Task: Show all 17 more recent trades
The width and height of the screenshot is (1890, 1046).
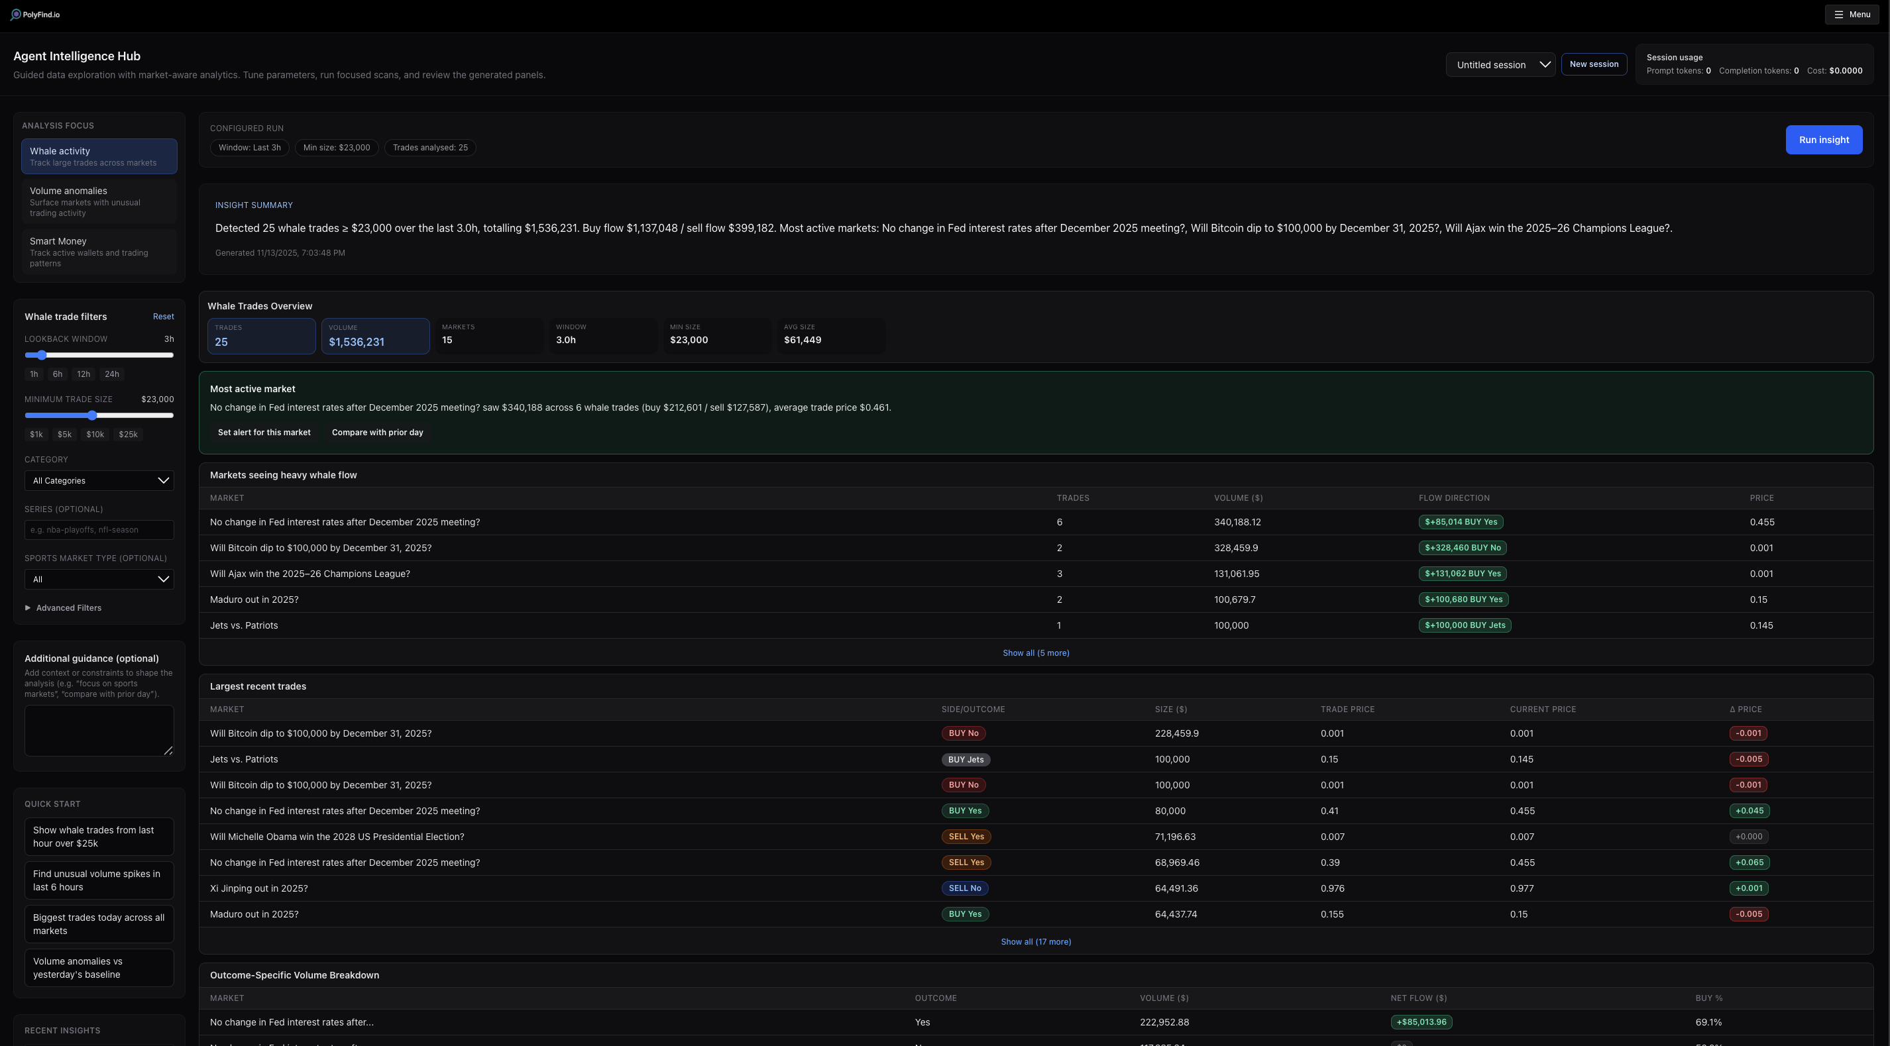Action: pos(1035,941)
